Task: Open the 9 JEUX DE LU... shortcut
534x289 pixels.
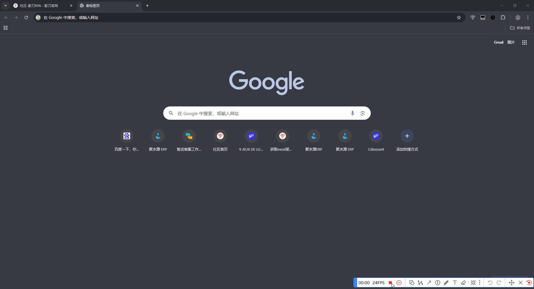Action: pyautogui.click(x=251, y=141)
